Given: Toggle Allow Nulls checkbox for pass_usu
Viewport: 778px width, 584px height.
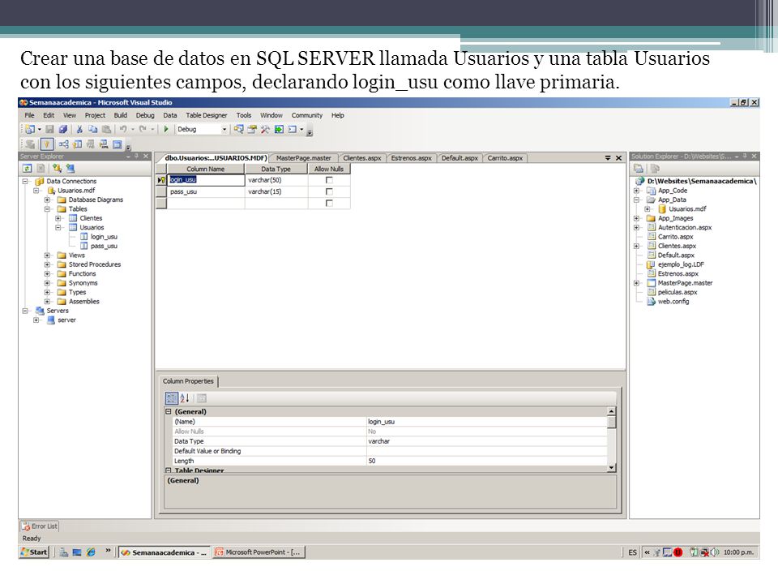Looking at the screenshot, I should coord(329,191).
